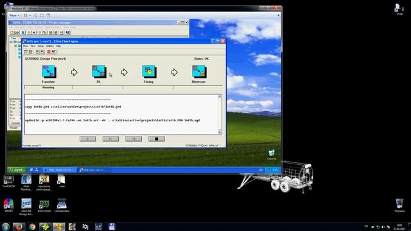The image size is (411, 231).
Task: Click the WDSP2 desktop shortcut
Action: click(8, 205)
